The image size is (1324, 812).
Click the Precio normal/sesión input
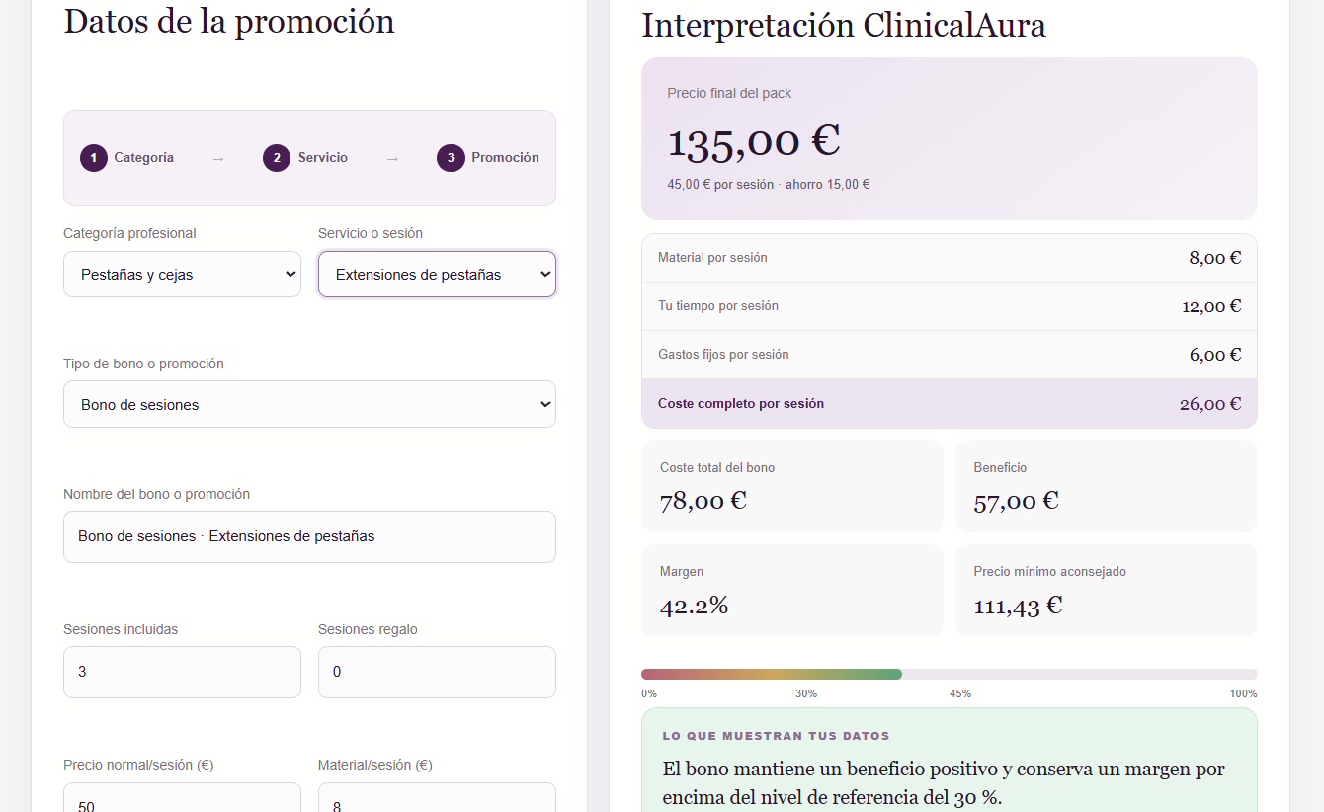click(182, 798)
